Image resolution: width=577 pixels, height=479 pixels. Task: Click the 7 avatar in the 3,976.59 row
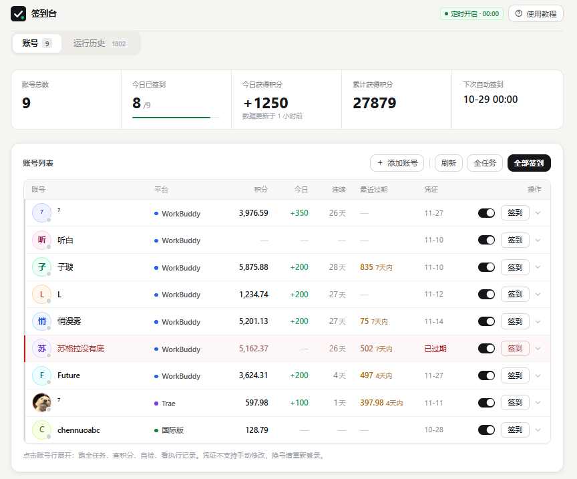(x=41, y=213)
